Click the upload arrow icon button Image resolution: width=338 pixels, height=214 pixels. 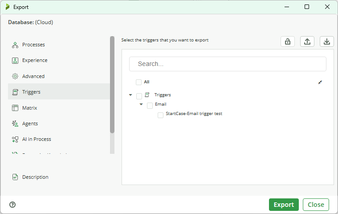(x=307, y=41)
